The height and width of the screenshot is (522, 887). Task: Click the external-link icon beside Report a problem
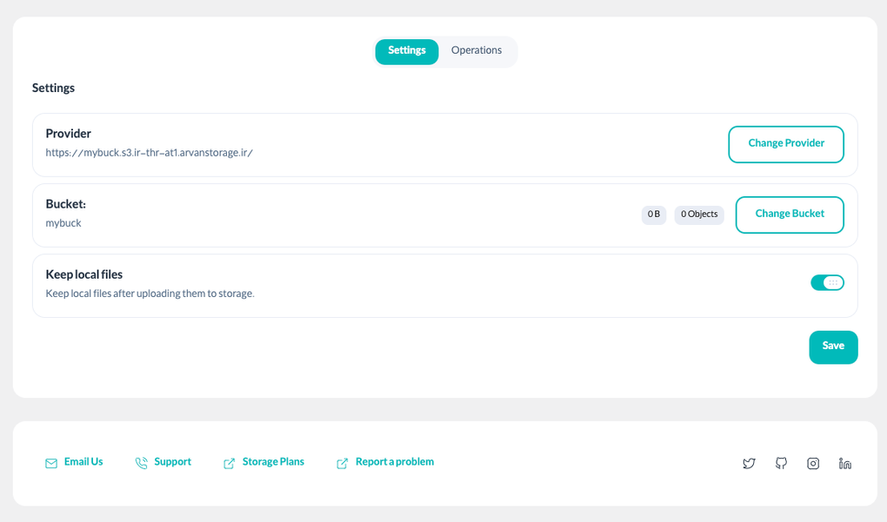coord(342,462)
